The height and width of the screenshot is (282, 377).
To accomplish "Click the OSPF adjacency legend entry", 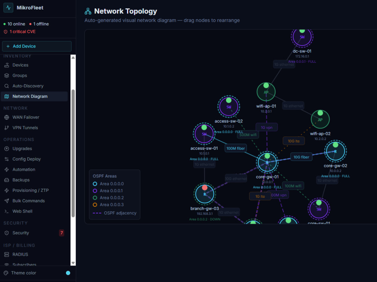I will click(x=115, y=213).
